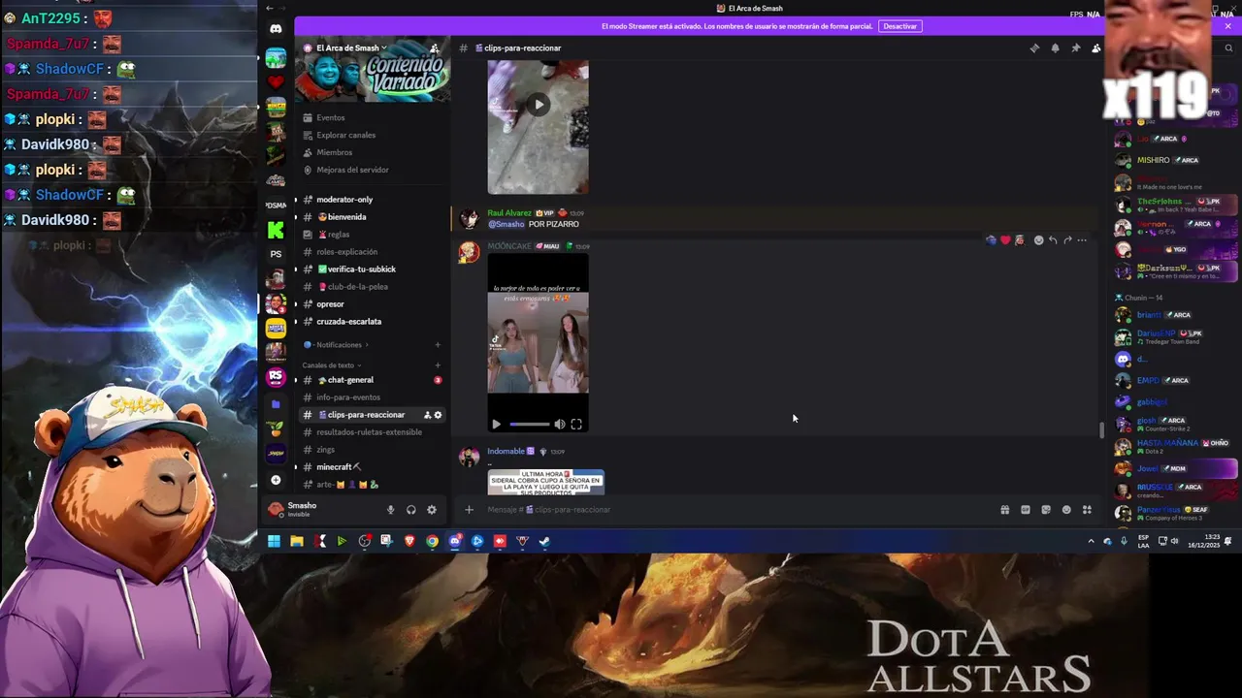Toggle fullscreen on MOONCAKE video
This screenshot has height=698, width=1242.
576,425
